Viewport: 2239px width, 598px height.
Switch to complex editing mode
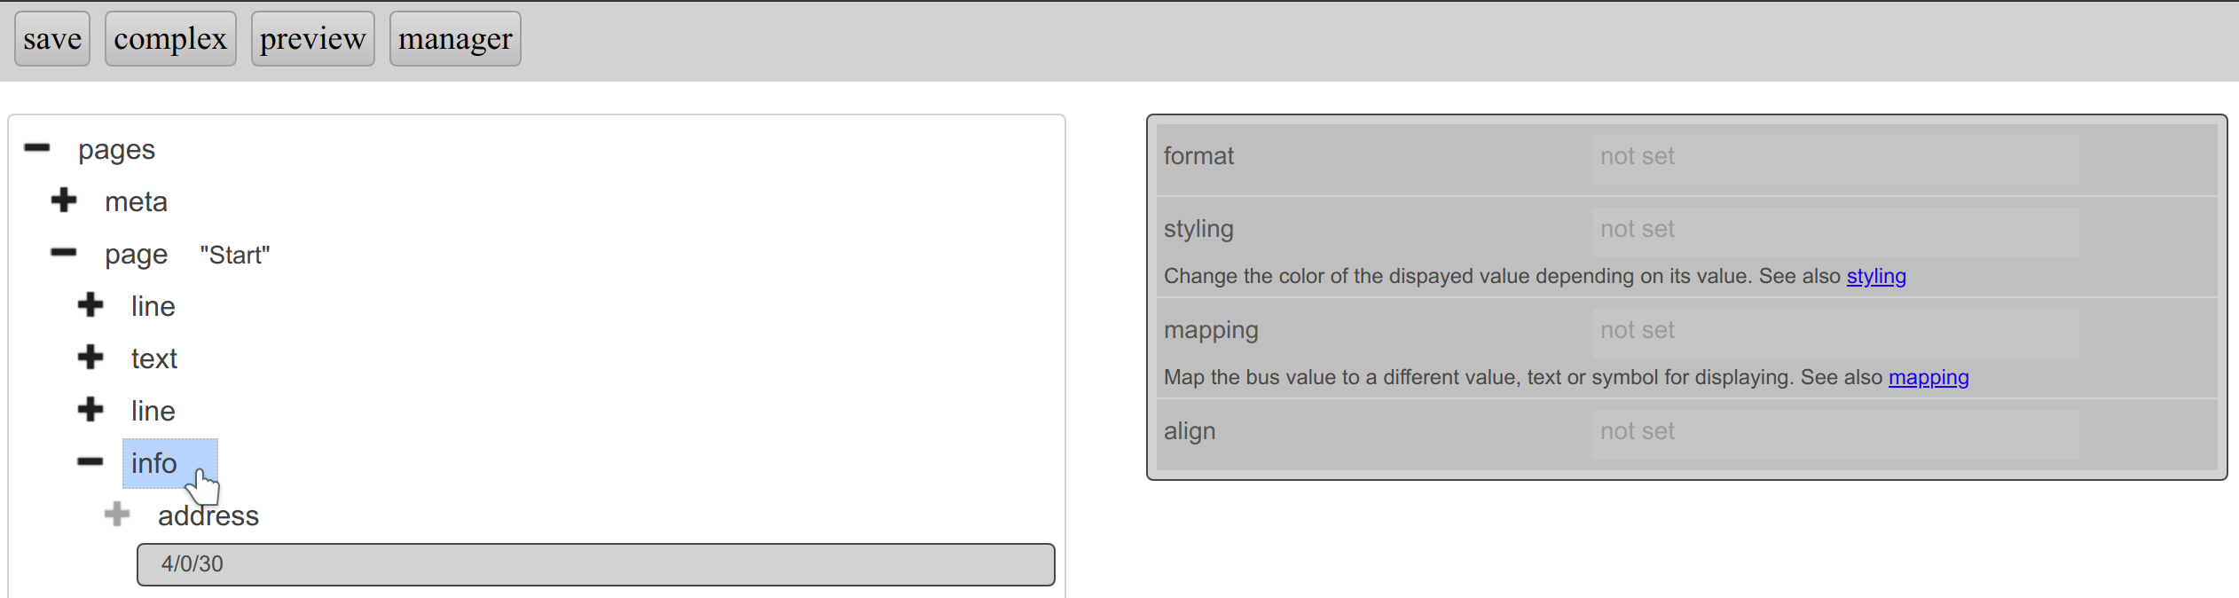pyautogui.click(x=170, y=39)
